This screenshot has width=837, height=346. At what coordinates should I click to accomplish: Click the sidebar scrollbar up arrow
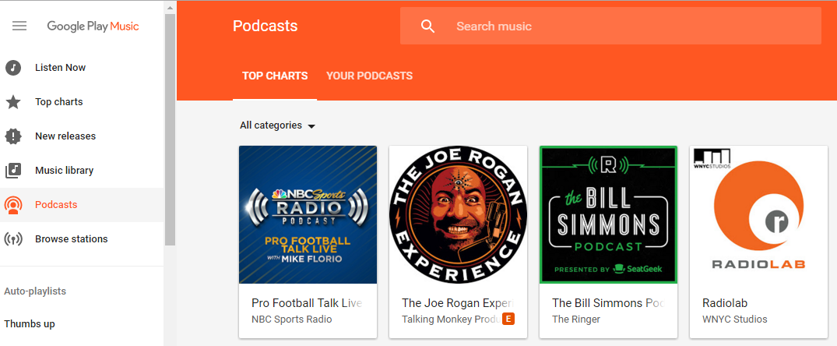click(170, 8)
